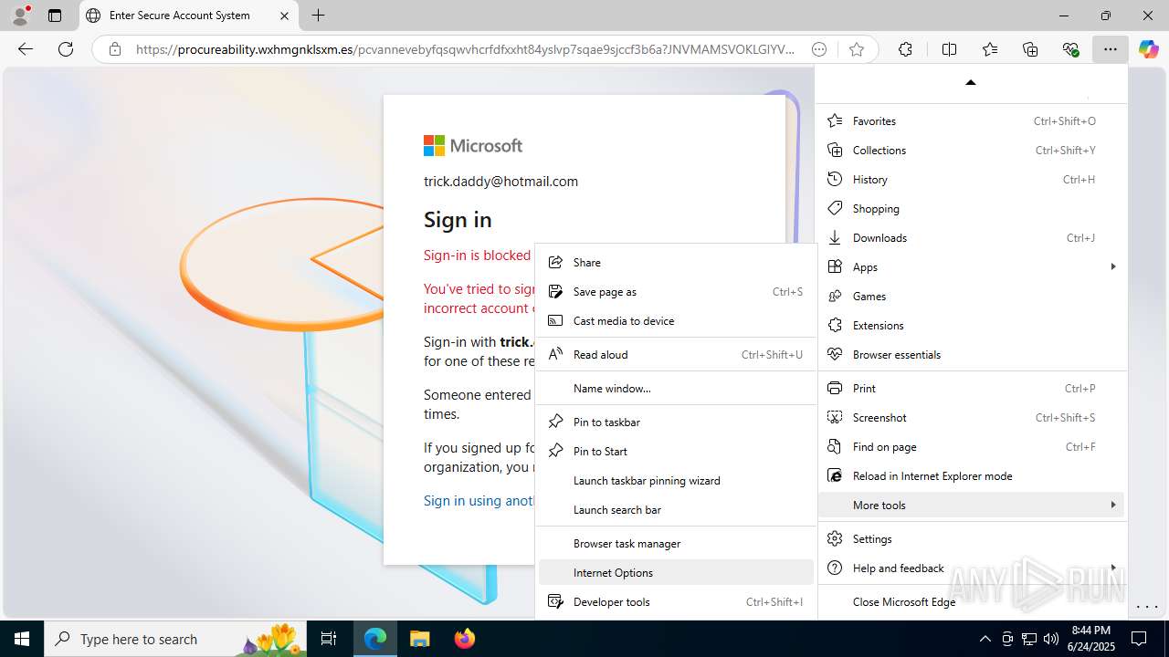The image size is (1169, 657).
Task: Open Collections toolbar icon
Action: (x=1030, y=49)
